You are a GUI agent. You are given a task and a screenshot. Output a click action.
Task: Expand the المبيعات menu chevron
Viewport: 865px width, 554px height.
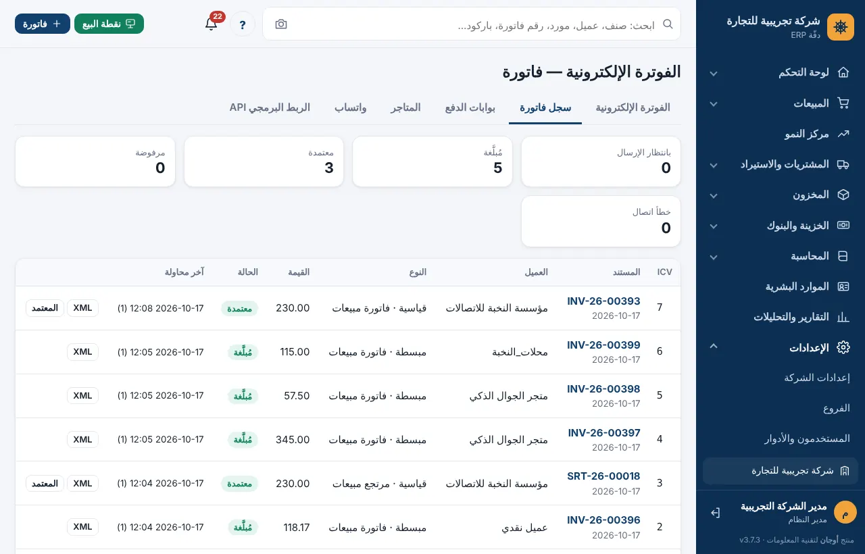[x=714, y=104]
